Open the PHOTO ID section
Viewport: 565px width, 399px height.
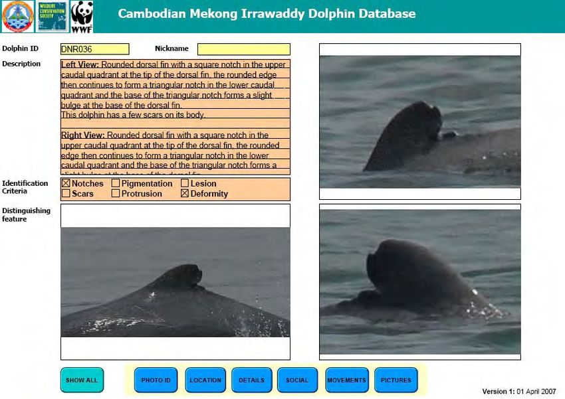pyautogui.click(x=156, y=380)
